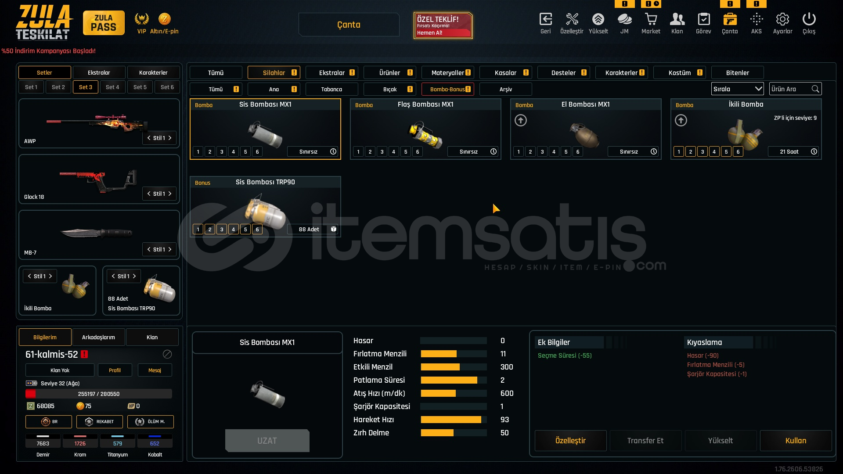Click the Hareket Hızı stat bar
The width and height of the screenshot is (843, 474).
pyautogui.click(x=454, y=420)
